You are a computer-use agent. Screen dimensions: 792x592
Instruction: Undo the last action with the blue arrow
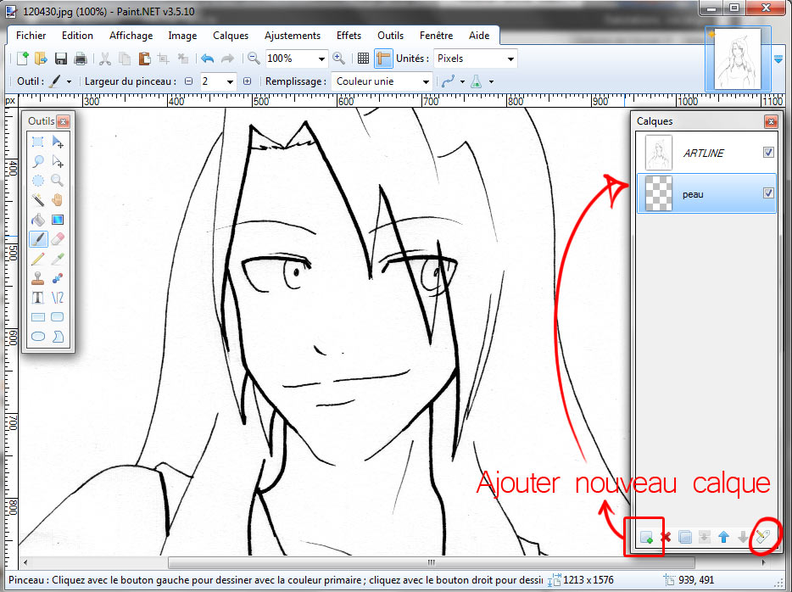(208, 59)
